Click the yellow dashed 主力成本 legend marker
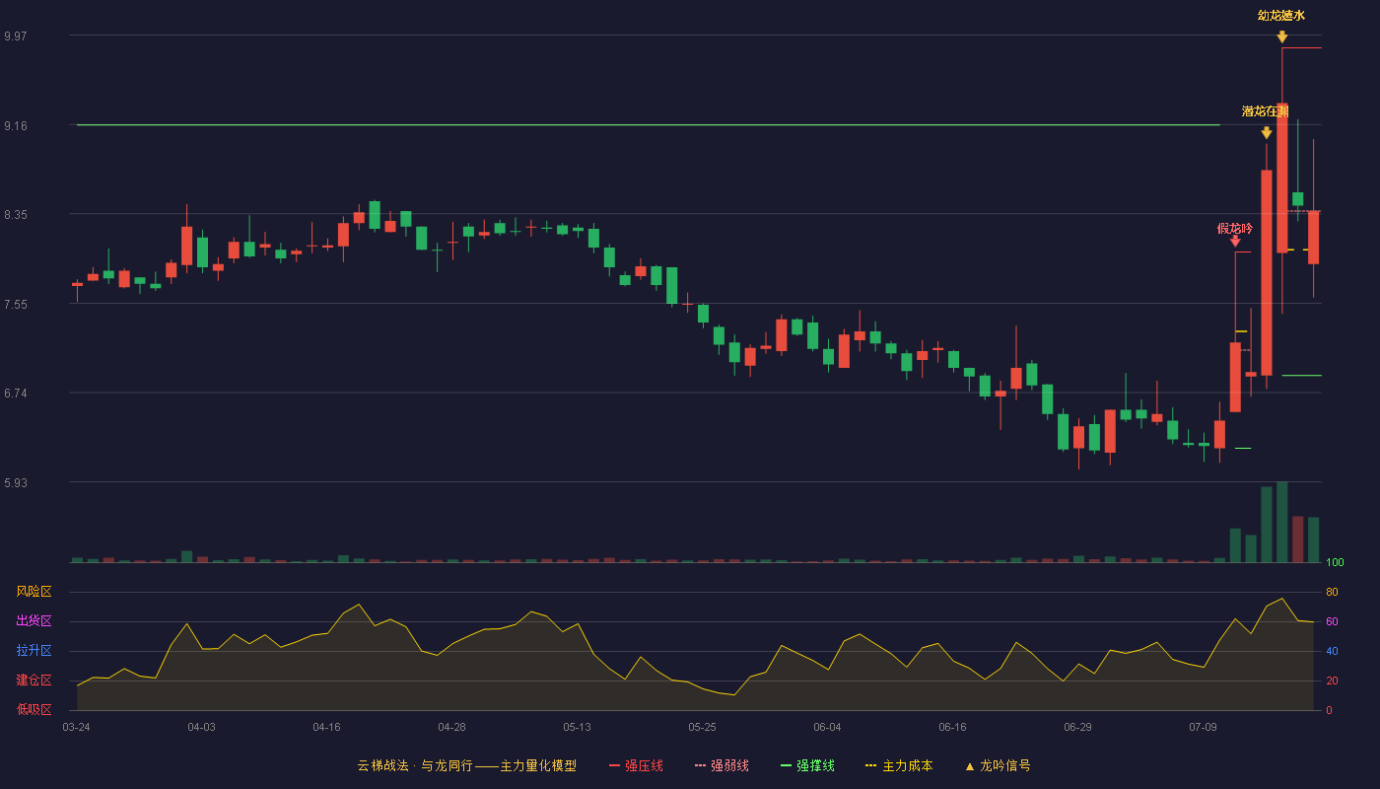This screenshot has width=1380, height=789. click(x=871, y=766)
